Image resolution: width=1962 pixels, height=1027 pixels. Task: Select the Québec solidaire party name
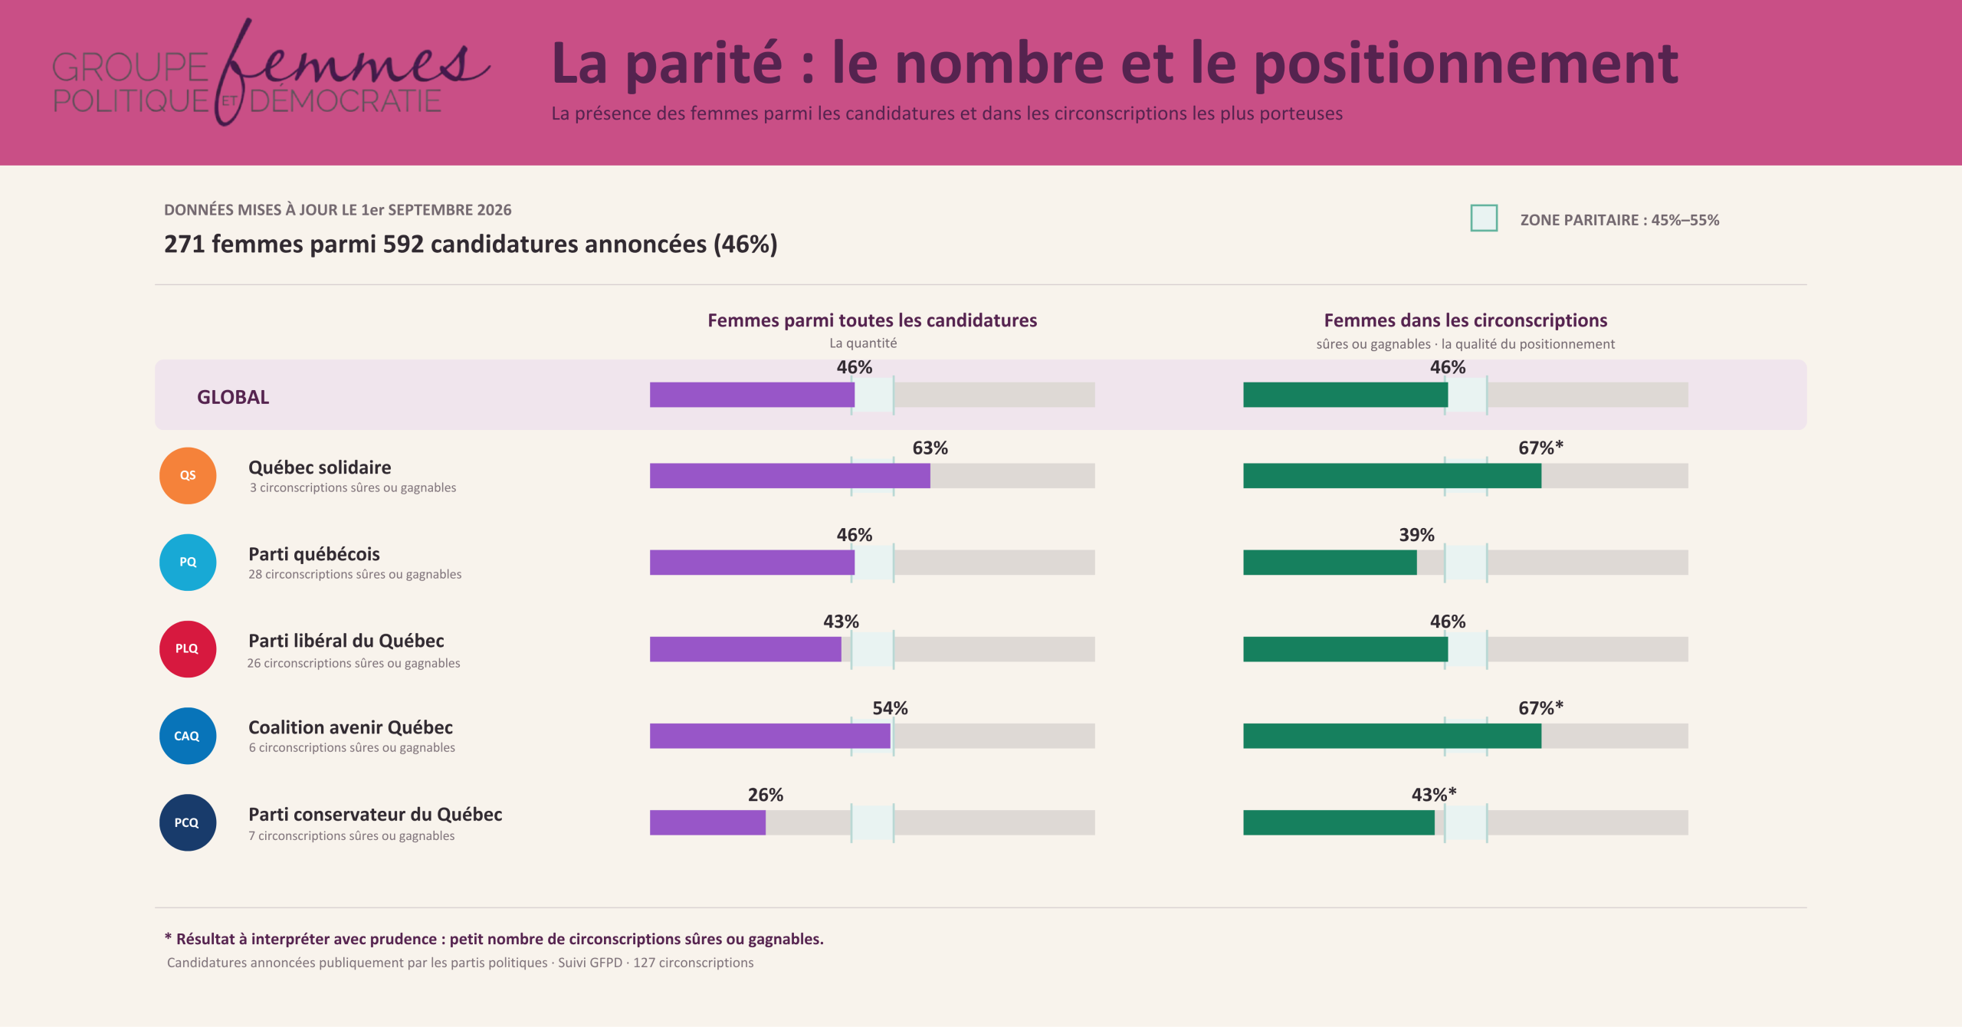[x=320, y=468]
